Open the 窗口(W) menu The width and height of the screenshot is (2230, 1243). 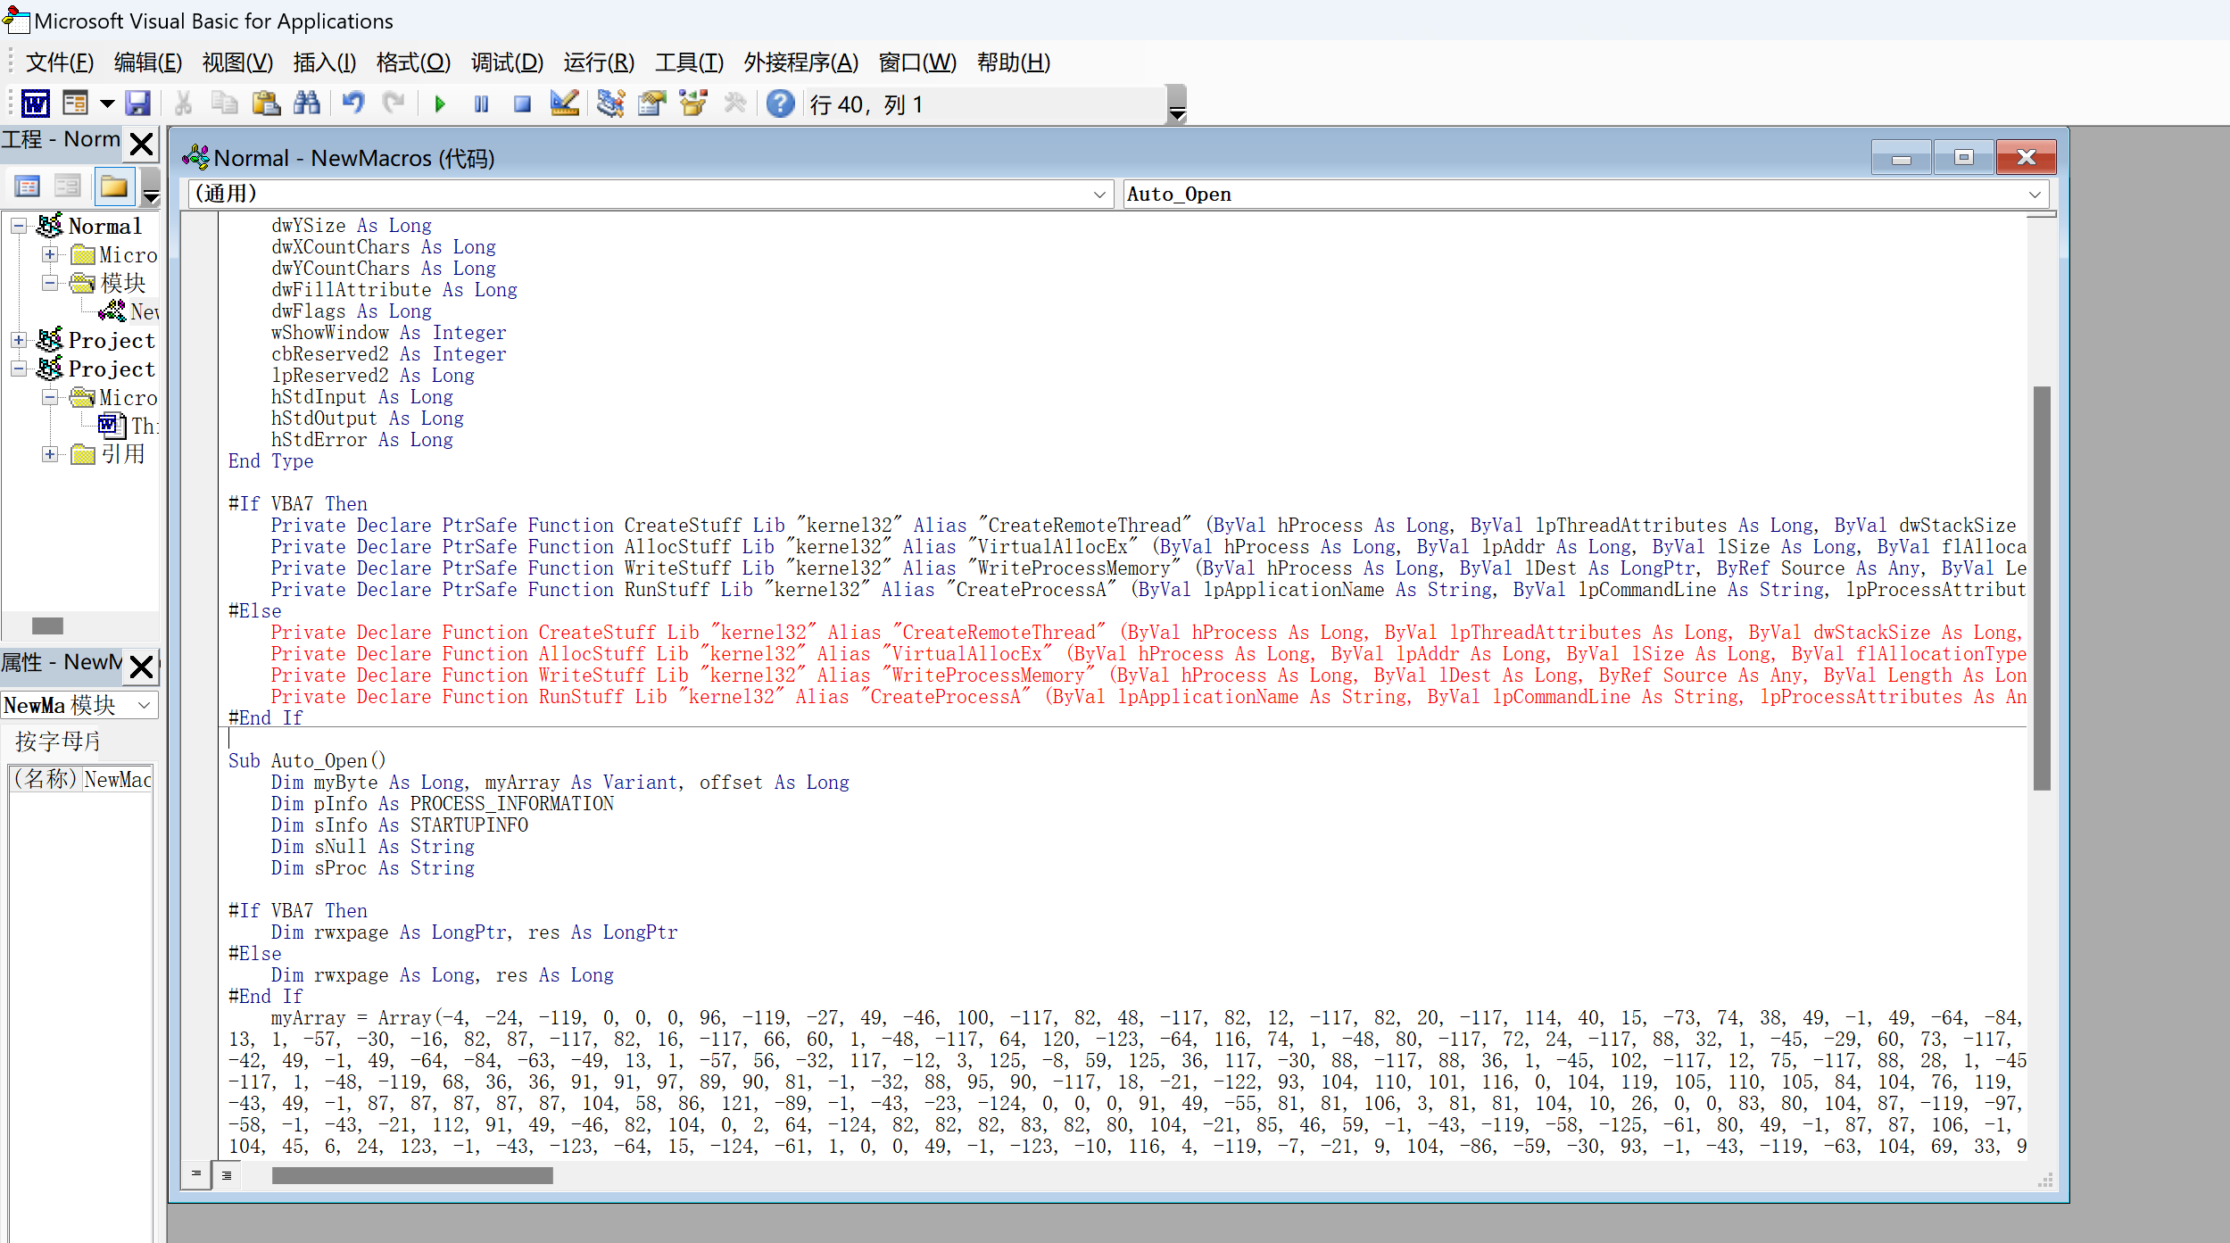click(x=917, y=62)
